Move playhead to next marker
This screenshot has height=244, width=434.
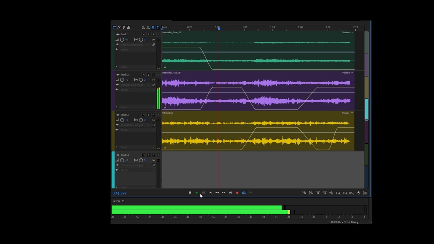coord(231,192)
